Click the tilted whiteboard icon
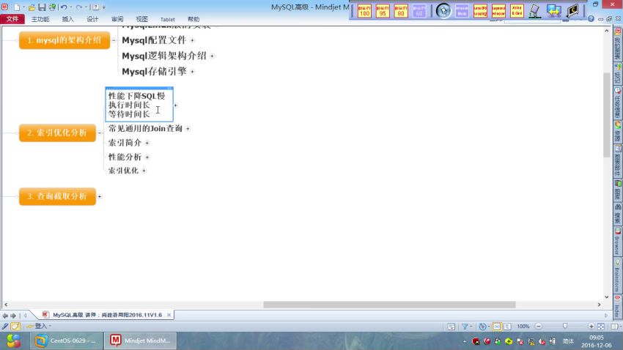The height and width of the screenshot is (350, 623). click(535, 11)
